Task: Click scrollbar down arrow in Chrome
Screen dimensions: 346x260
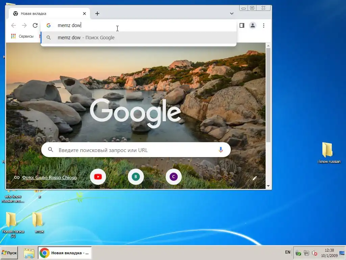Action: (x=268, y=186)
